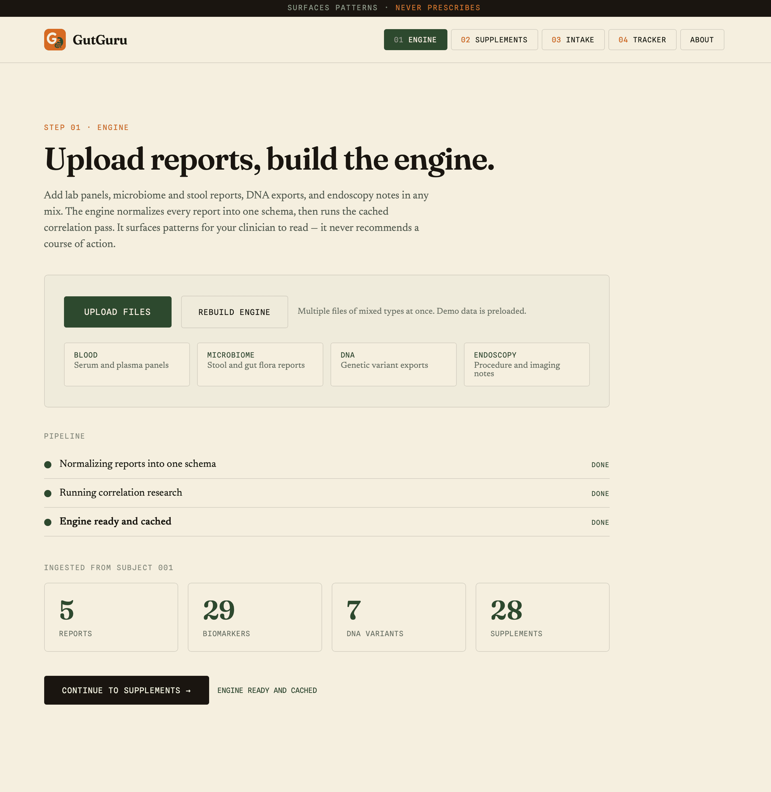The image size is (771, 792).
Task: Click DONE label for Running correlation research
Action: pos(600,494)
